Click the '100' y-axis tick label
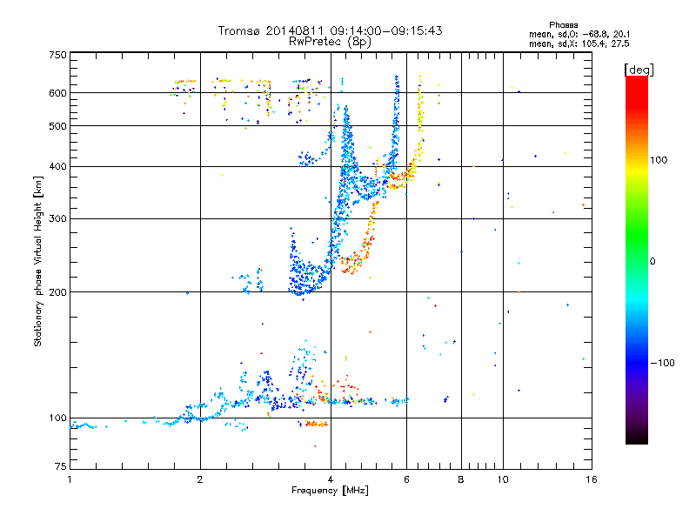Viewport: 696px width, 522px height. 58,418
